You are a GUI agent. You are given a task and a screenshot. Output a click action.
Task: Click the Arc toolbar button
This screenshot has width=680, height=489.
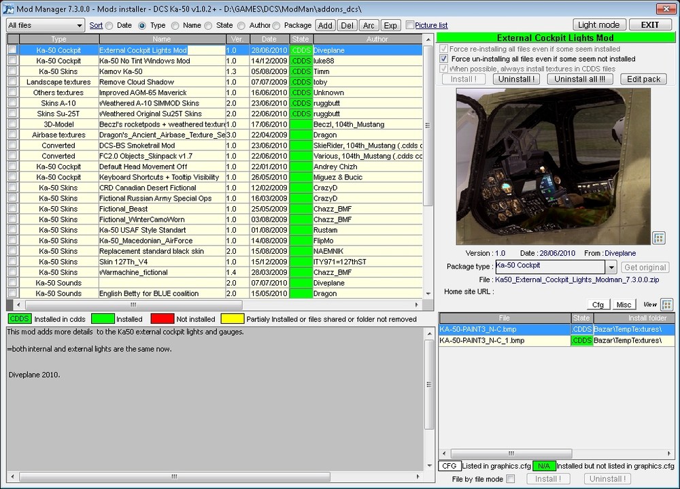pos(369,25)
